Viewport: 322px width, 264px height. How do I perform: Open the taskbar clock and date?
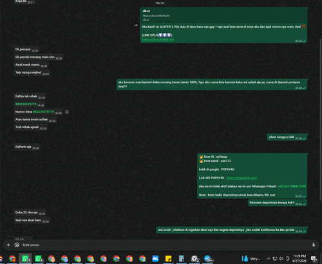299,258
